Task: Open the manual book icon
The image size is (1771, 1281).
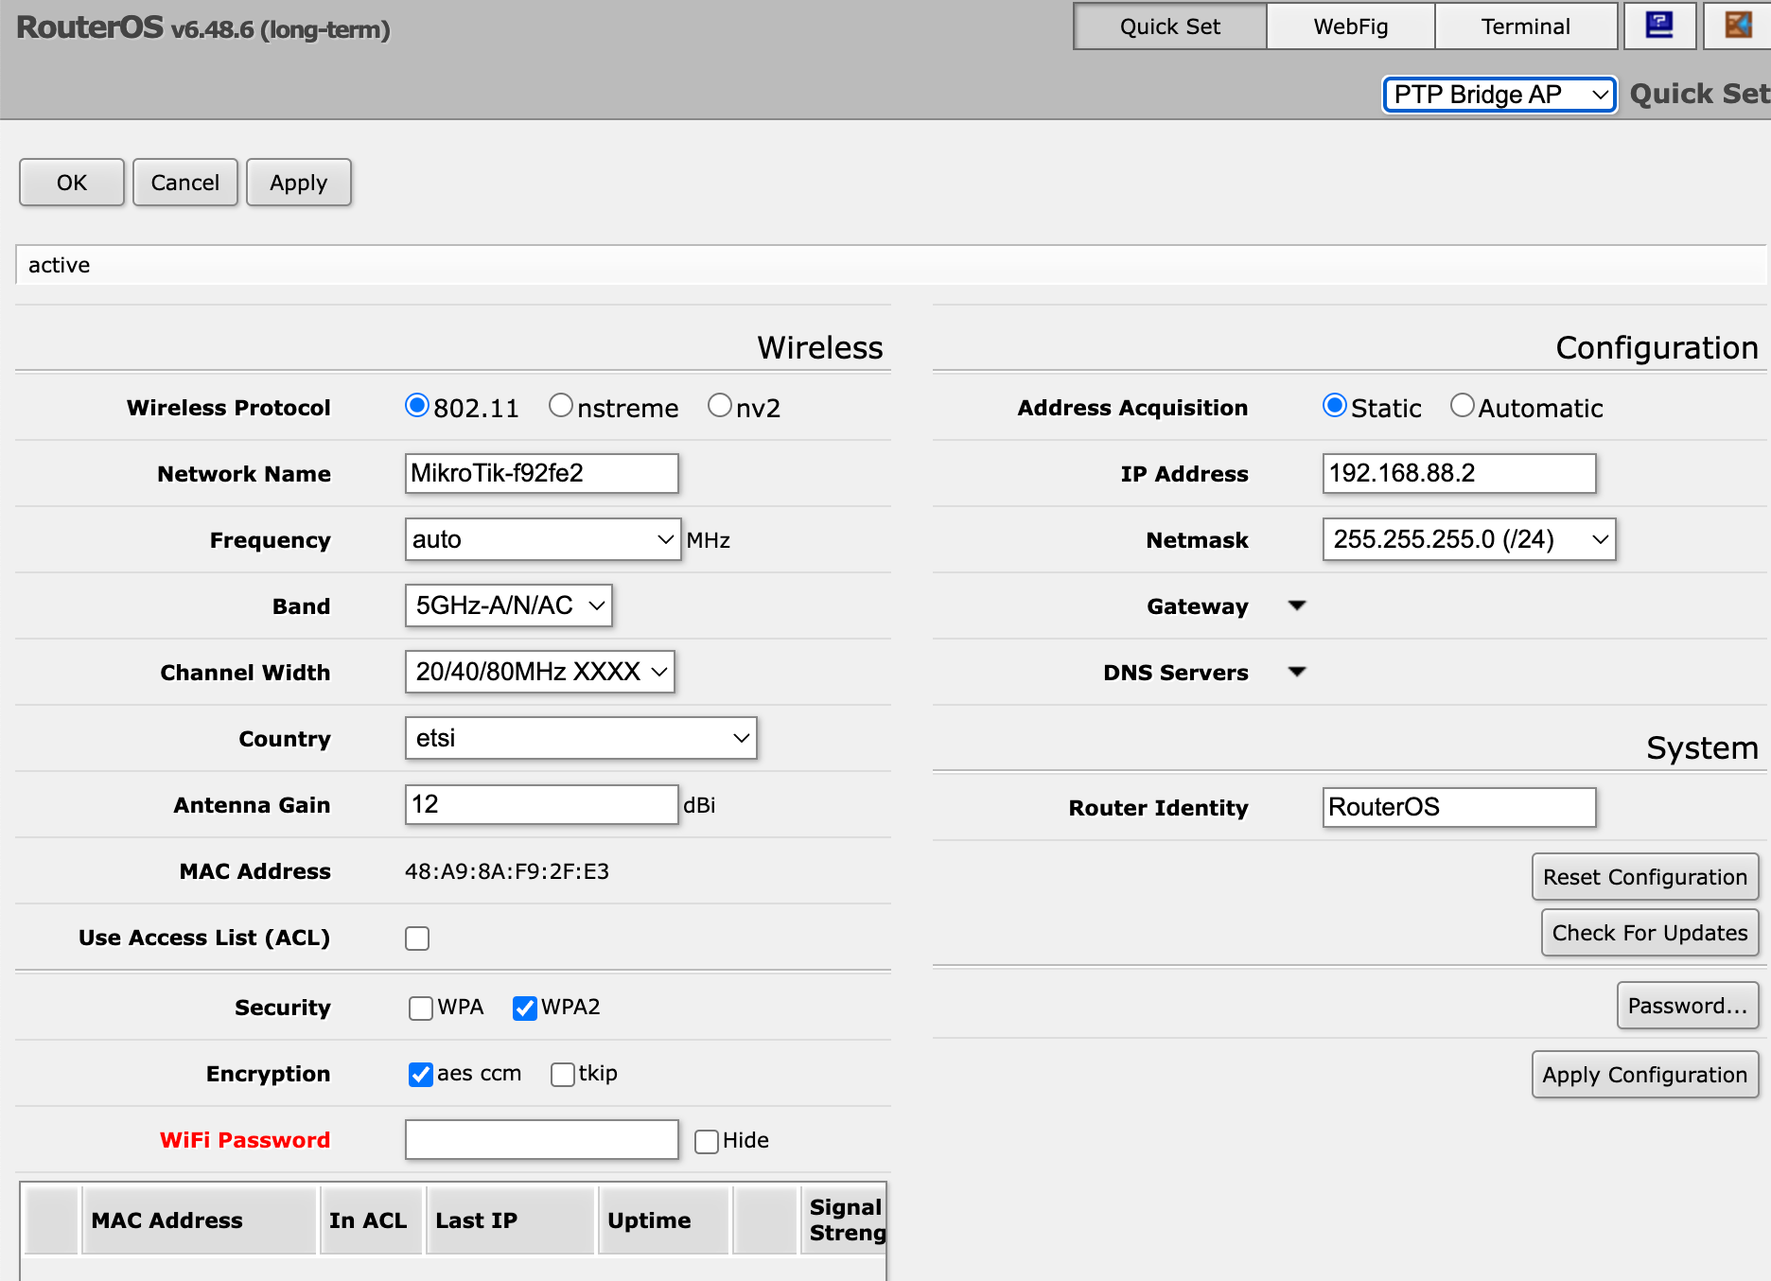Action: point(1659,26)
